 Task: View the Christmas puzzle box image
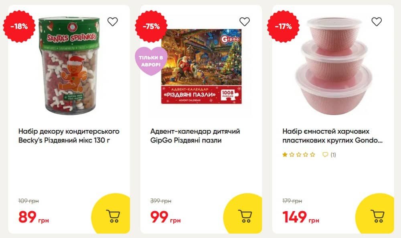201,66
